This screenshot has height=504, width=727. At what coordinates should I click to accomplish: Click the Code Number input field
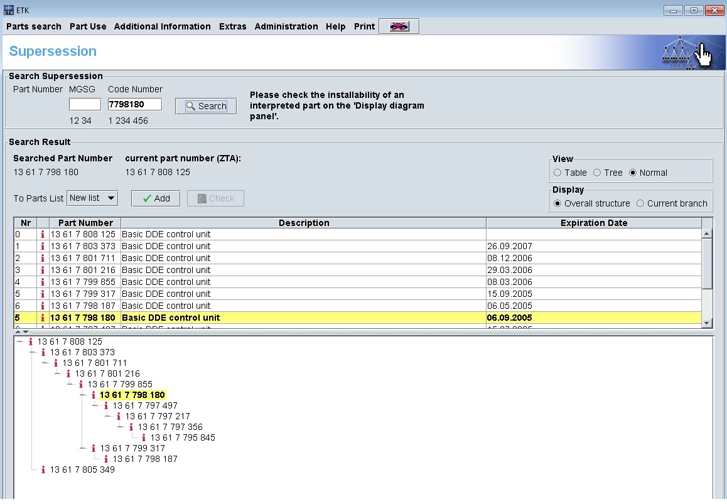[x=134, y=104]
